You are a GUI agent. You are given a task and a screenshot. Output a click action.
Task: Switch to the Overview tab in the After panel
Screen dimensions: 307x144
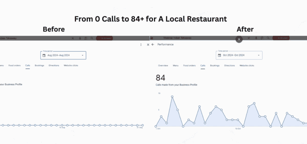(163, 66)
